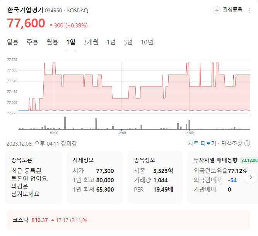Switch to the 월봉 chart tab
258x236 pixels.
52,42
